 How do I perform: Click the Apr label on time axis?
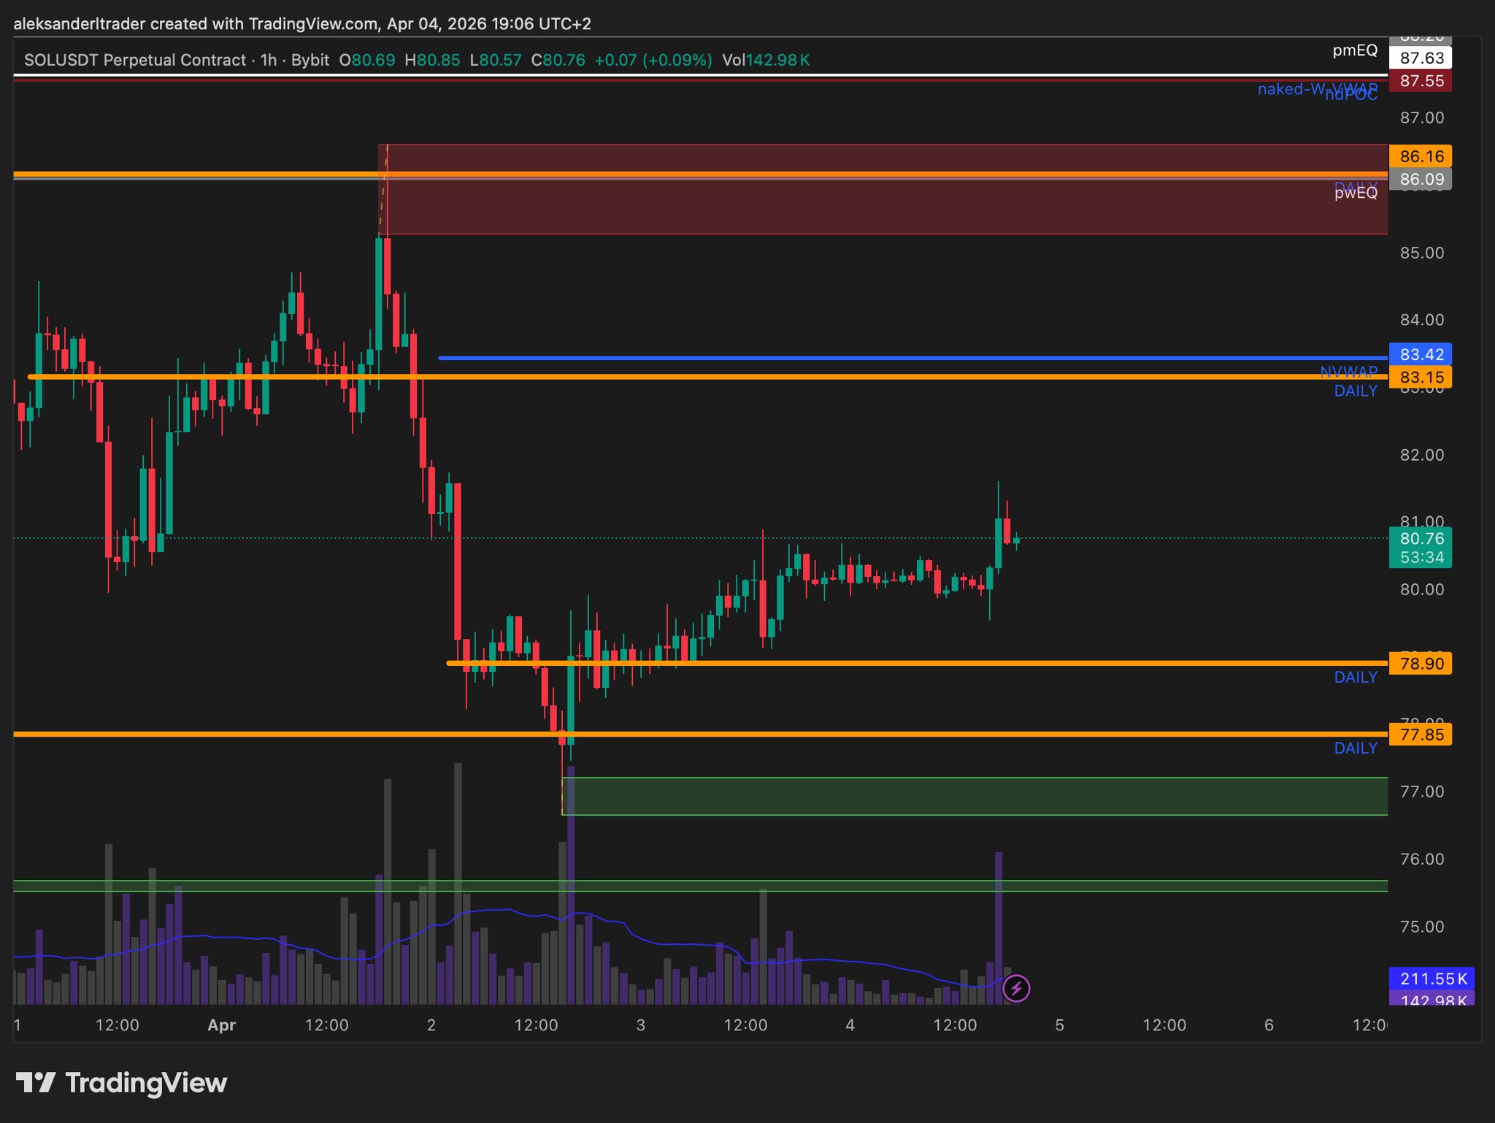(x=221, y=1025)
